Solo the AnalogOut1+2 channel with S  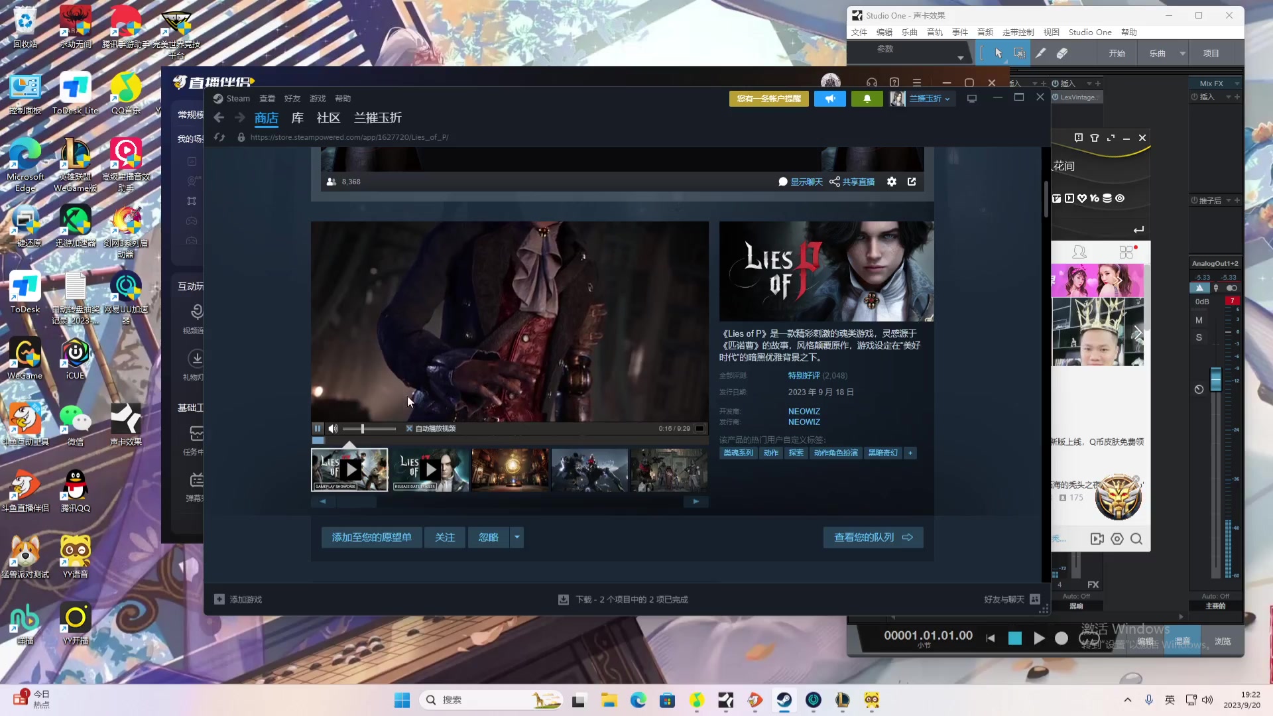tap(1199, 338)
